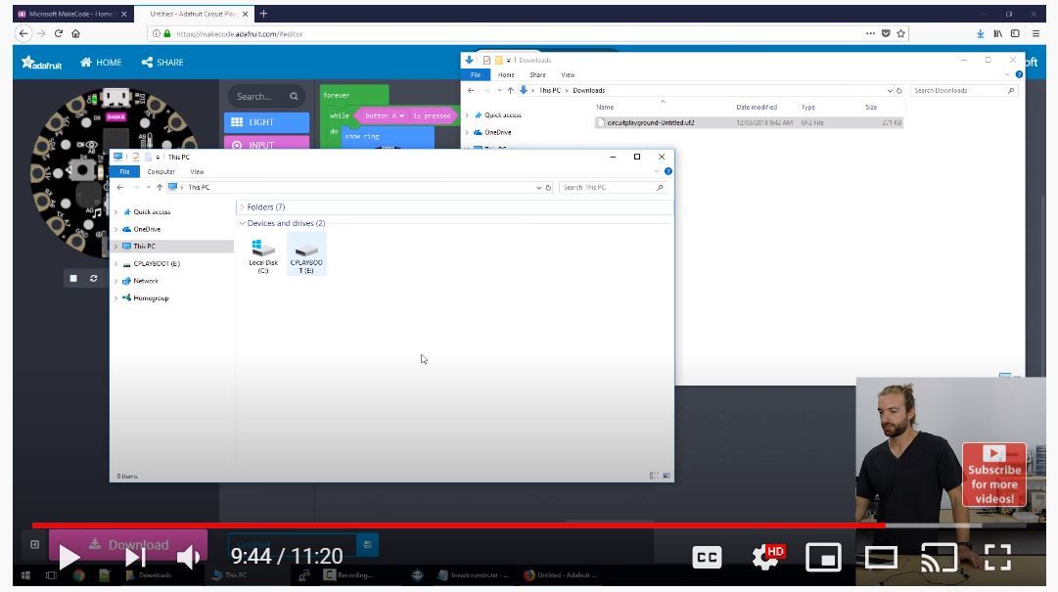The height and width of the screenshot is (592, 1058).
Task: Enable miniplayer mode
Action: [823, 558]
